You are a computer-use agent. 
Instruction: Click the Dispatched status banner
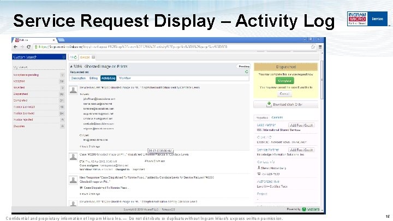click(x=286, y=67)
